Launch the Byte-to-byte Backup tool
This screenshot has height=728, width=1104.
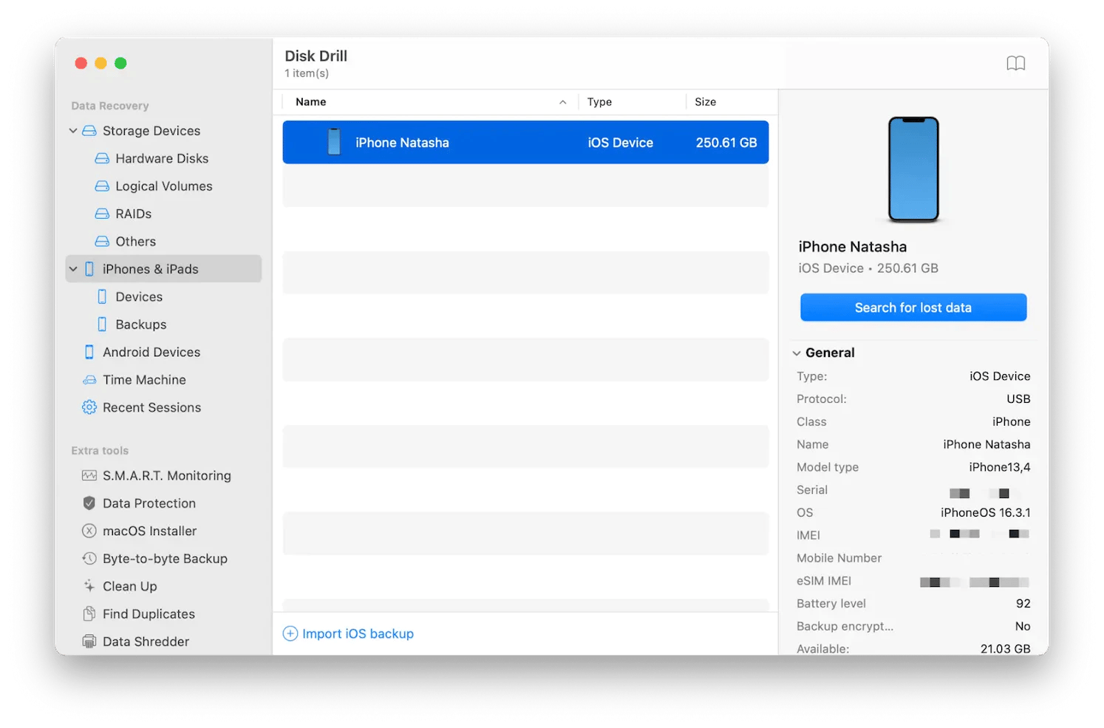tap(165, 558)
